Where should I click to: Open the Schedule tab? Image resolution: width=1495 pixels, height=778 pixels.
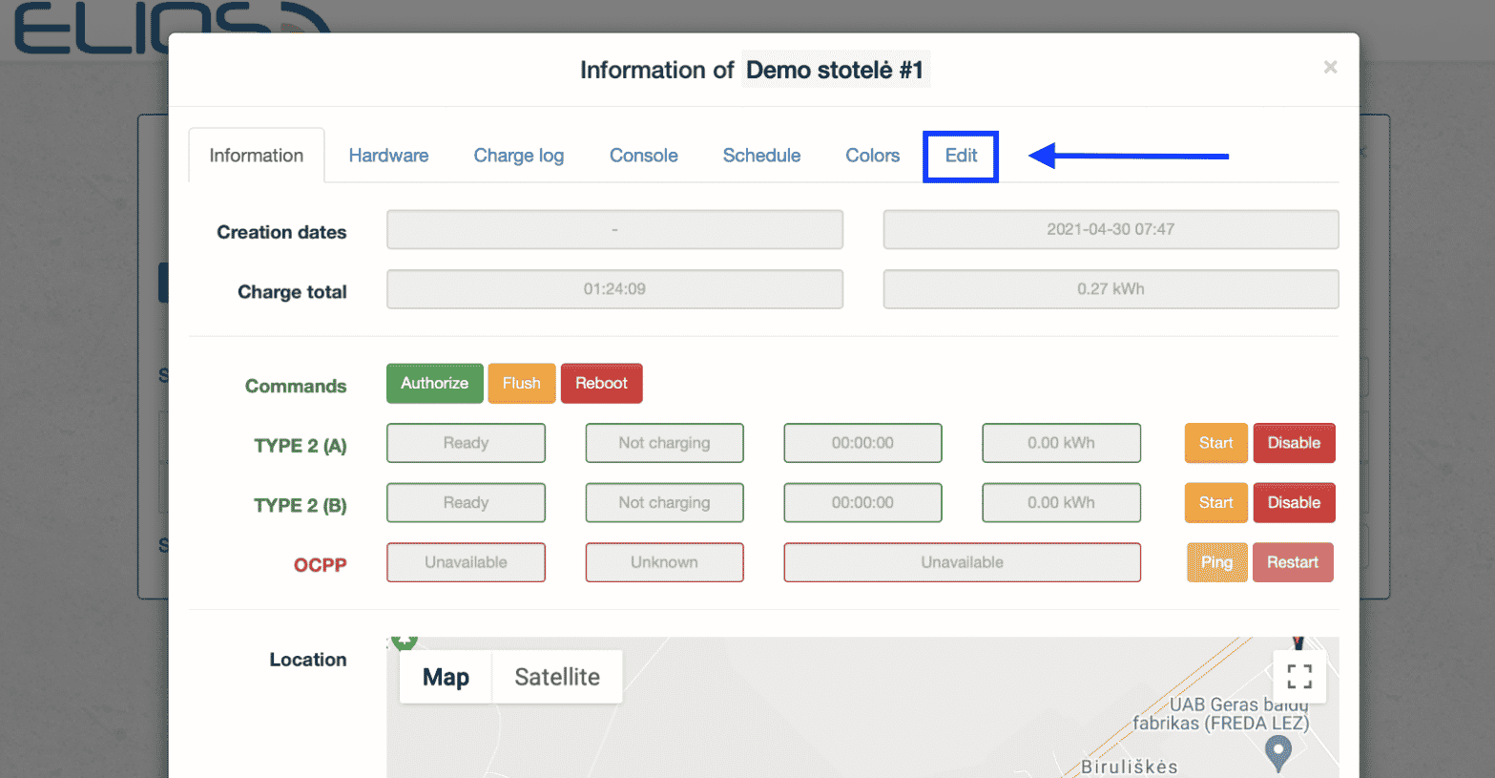point(761,156)
